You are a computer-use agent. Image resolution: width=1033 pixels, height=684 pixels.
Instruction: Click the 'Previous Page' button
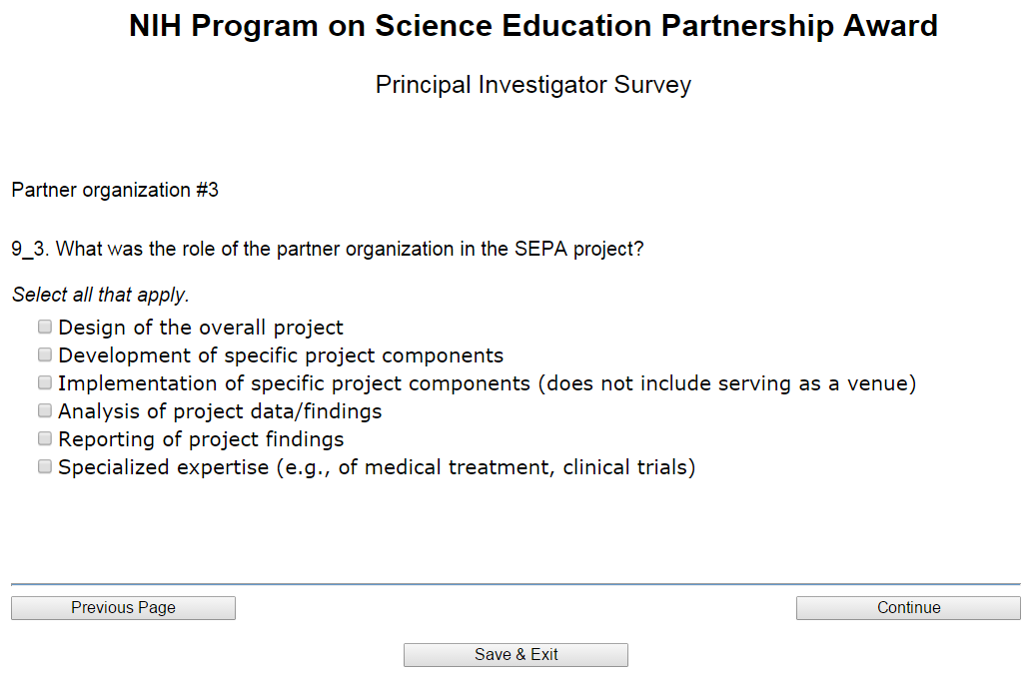tap(123, 608)
